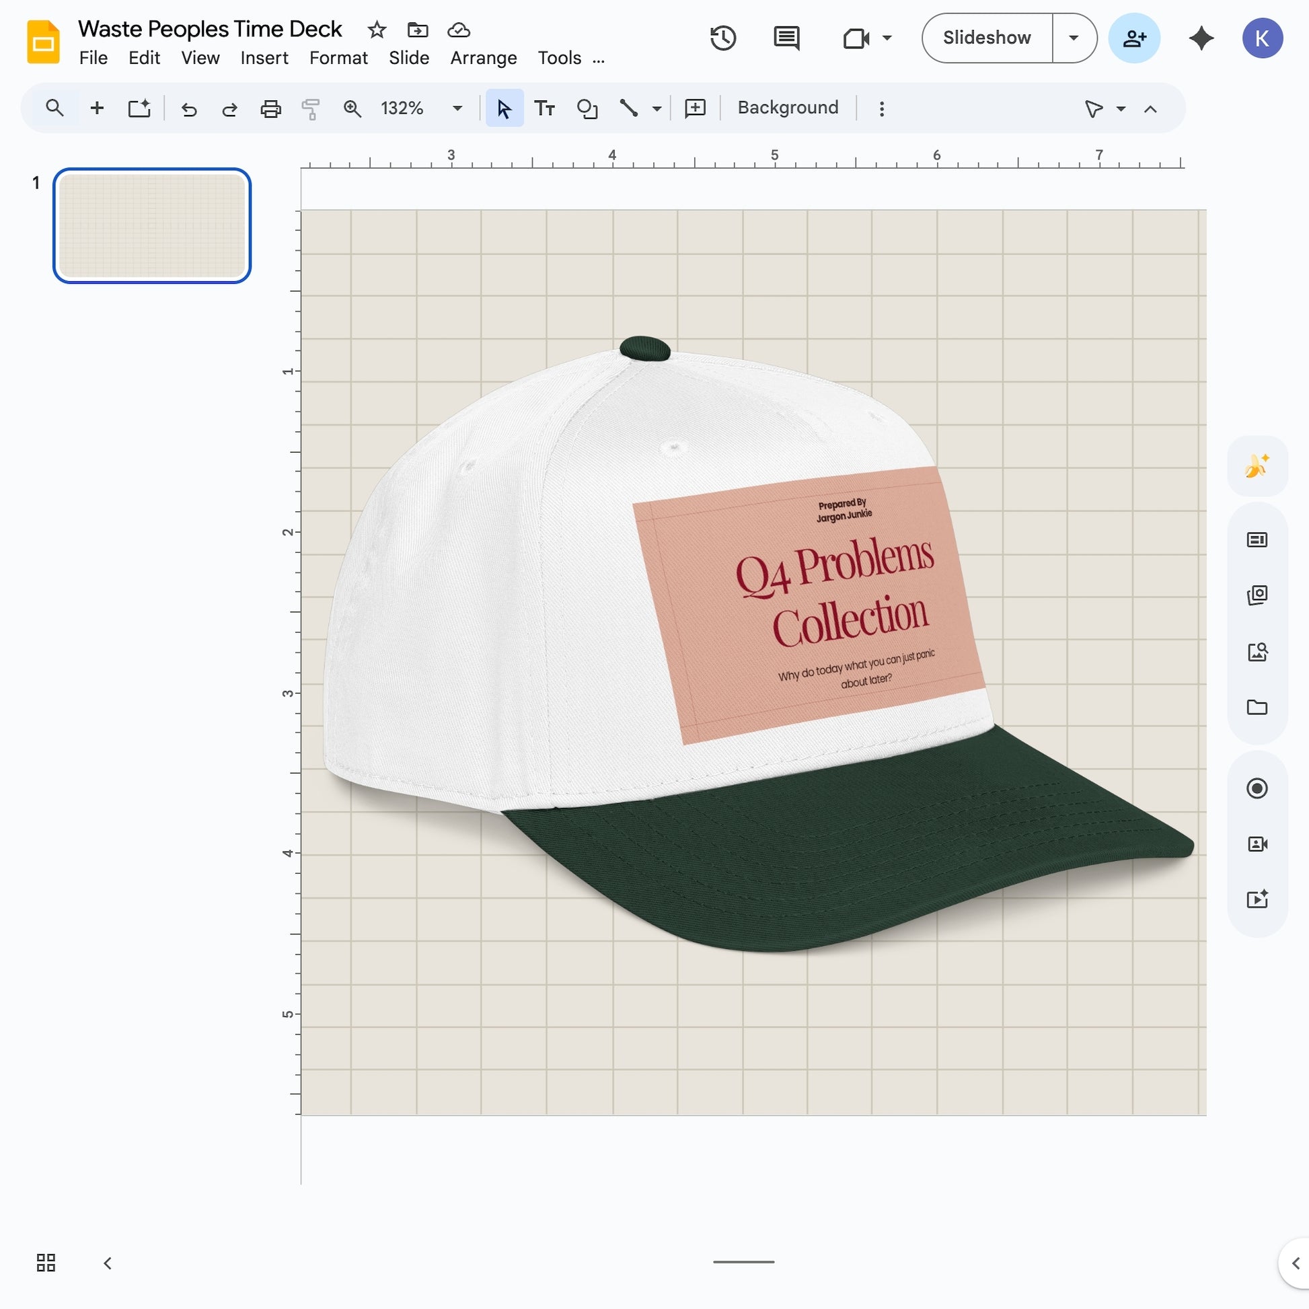
Task: Open the File menu
Action: click(93, 59)
